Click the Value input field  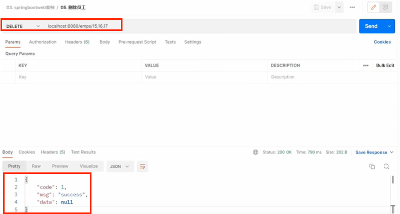pyautogui.click(x=205, y=77)
